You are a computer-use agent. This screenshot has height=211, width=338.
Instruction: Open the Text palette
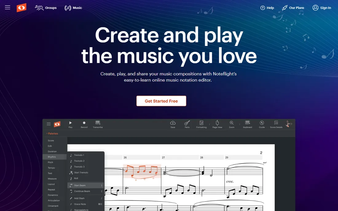click(50, 173)
